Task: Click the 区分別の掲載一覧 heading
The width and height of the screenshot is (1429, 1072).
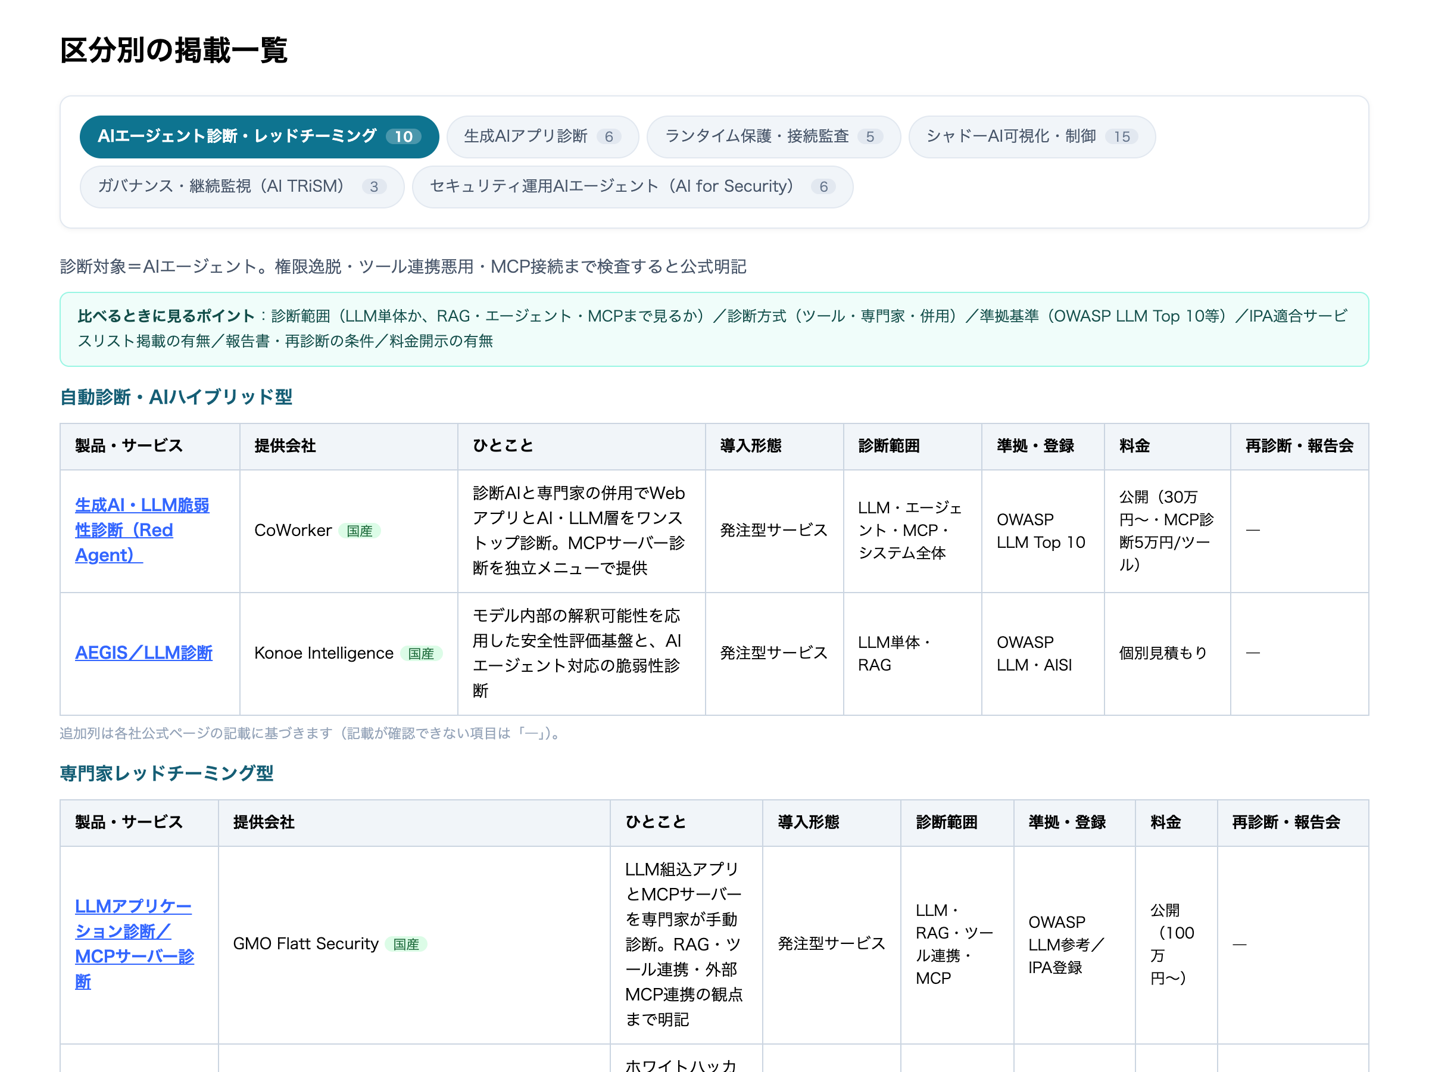Action: 174,50
